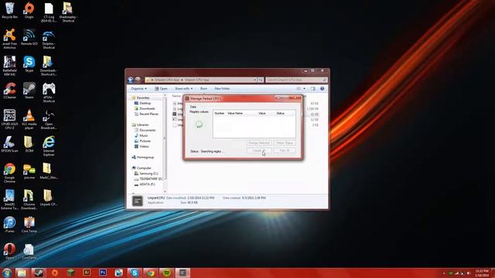Click the Park All button
This screenshot has width=495, height=278.
(x=285, y=151)
